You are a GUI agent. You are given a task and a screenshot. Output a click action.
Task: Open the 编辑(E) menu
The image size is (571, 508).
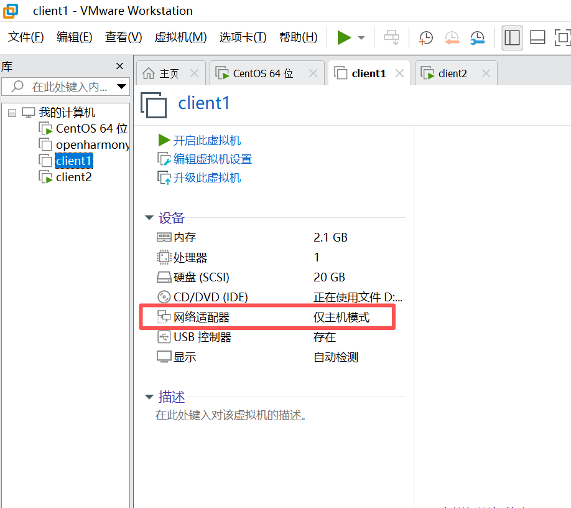(74, 37)
